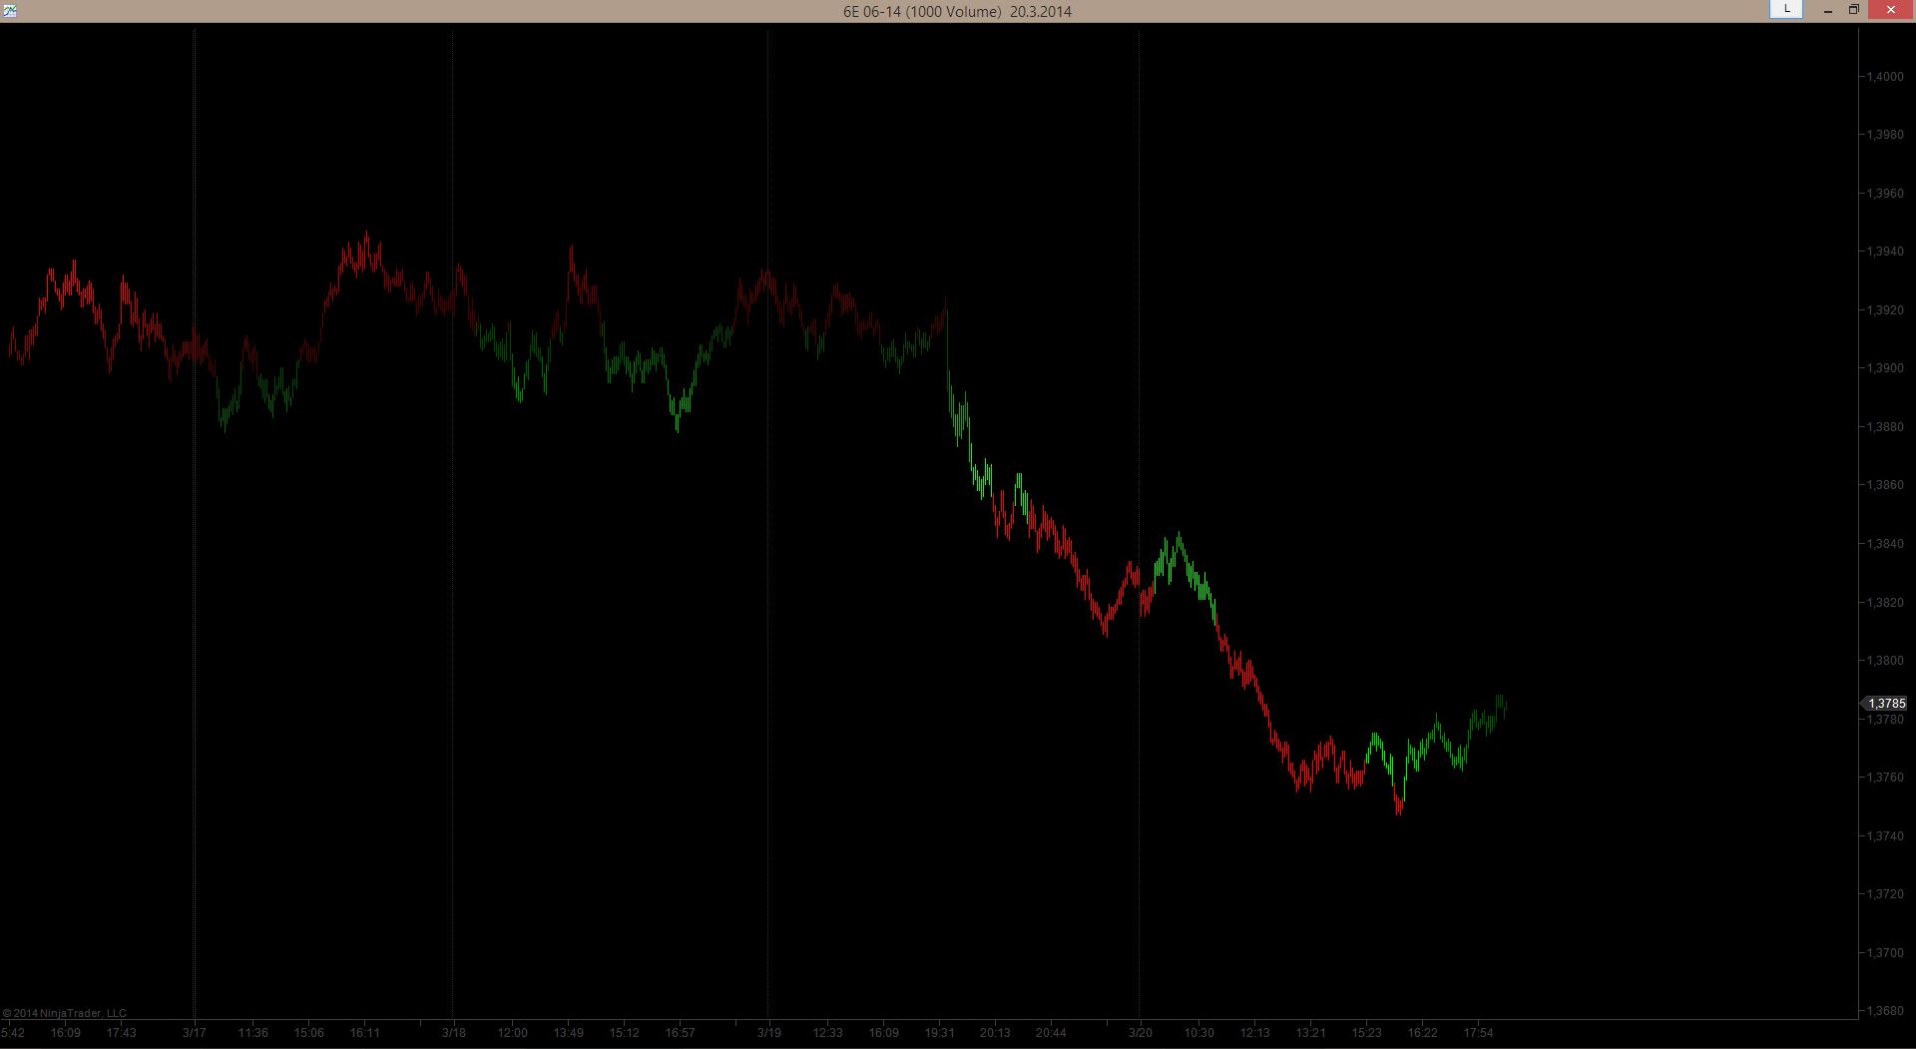Click the 1,4000 price axis label
This screenshot has height=1049, width=1916.
click(1885, 77)
